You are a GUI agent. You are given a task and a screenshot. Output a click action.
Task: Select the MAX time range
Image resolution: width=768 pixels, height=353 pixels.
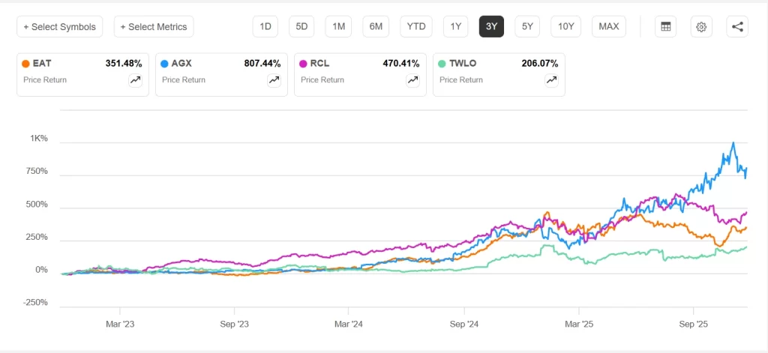(609, 27)
